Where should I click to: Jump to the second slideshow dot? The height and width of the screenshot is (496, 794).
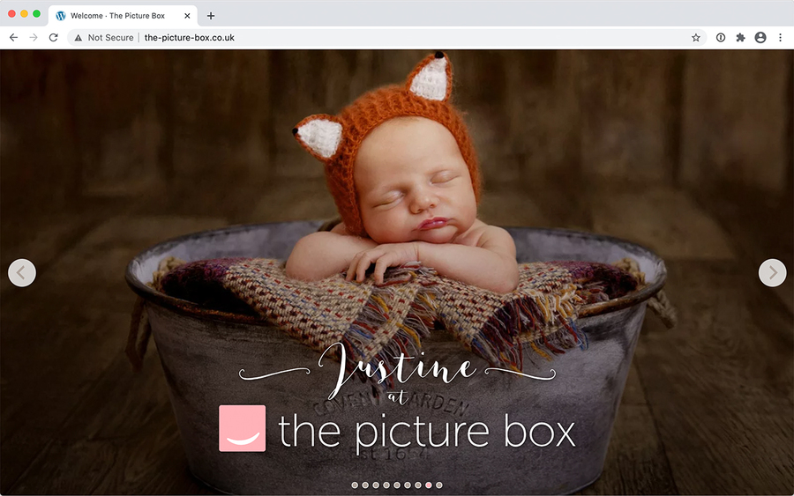pyautogui.click(x=365, y=485)
